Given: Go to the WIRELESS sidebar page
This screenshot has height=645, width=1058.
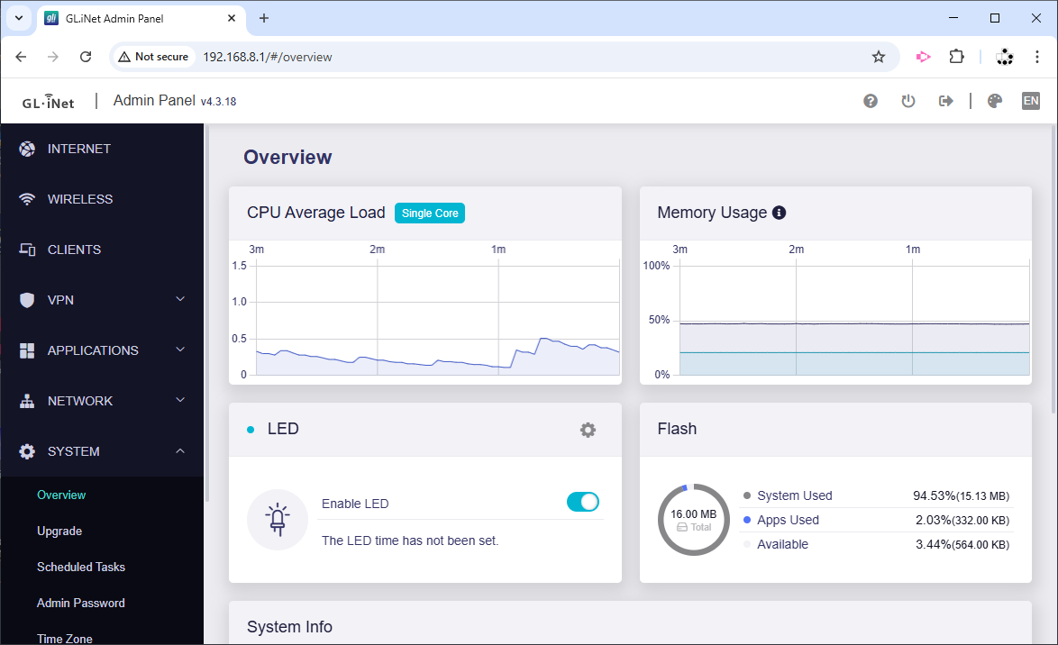Looking at the screenshot, I should coord(80,199).
